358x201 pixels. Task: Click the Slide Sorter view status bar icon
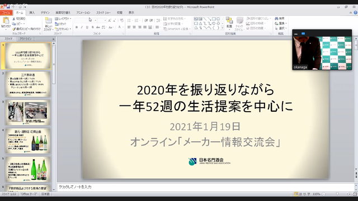click(x=300, y=194)
